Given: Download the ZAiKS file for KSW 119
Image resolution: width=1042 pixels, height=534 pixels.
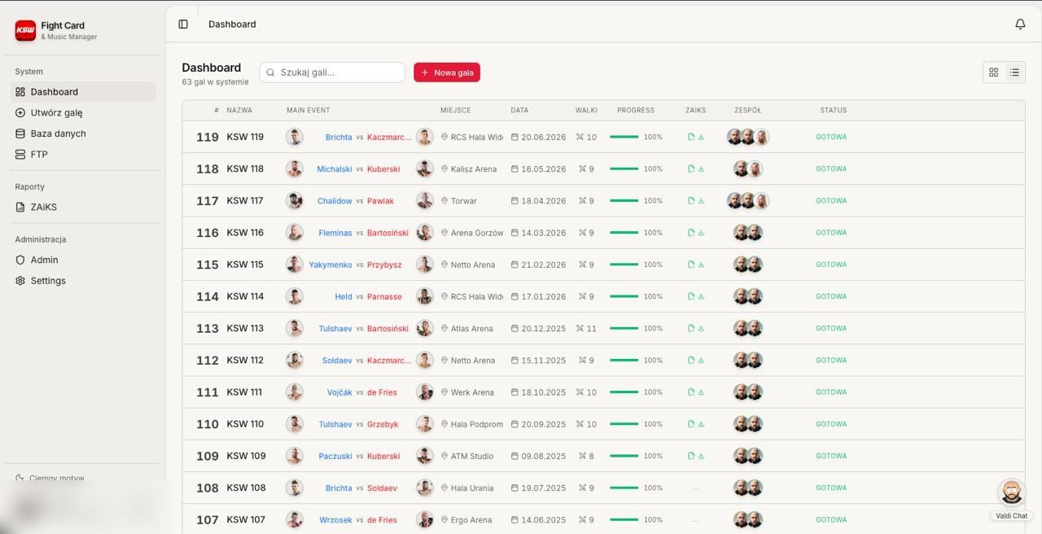Looking at the screenshot, I should (x=701, y=137).
